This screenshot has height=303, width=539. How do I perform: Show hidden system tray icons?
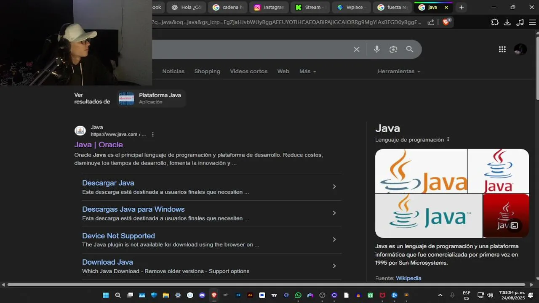(x=440, y=295)
